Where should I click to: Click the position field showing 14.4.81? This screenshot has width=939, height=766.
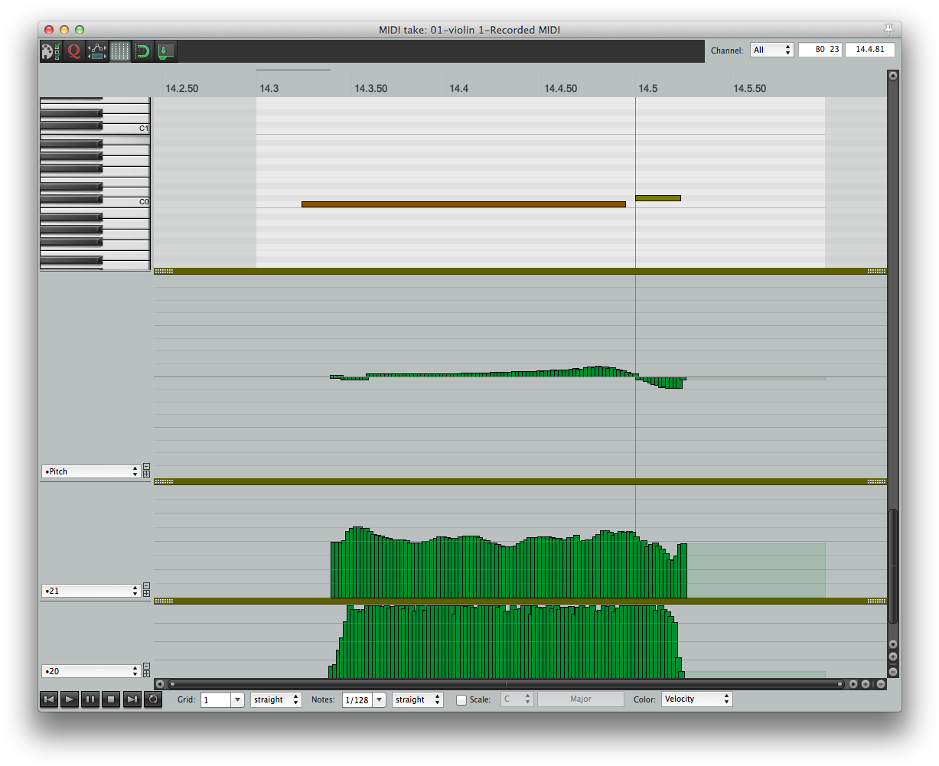click(x=870, y=49)
